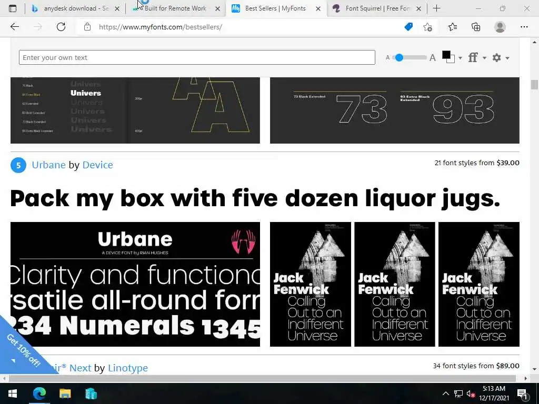The image size is (539, 404).
Task: Open the tab actions menu icon
Action: point(13,8)
